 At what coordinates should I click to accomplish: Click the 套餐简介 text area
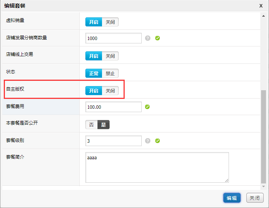point(157,167)
